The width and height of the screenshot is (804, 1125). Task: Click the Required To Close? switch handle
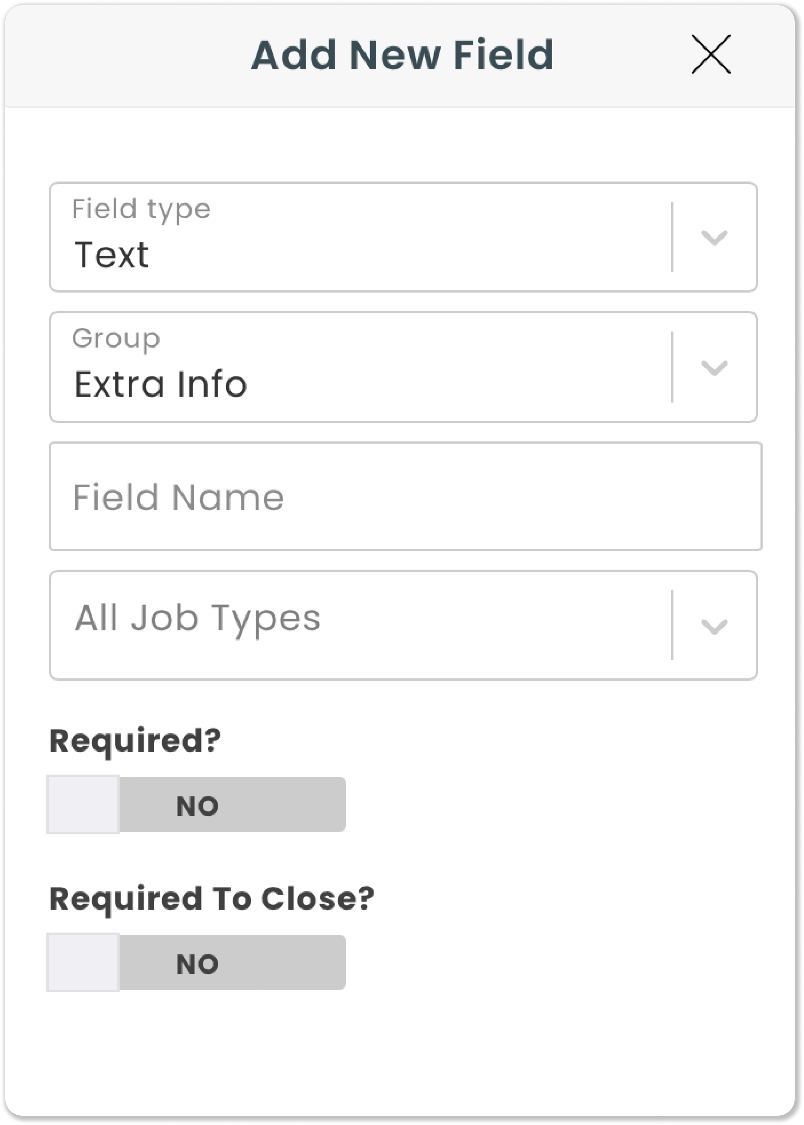pyautogui.click(x=83, y=962)
